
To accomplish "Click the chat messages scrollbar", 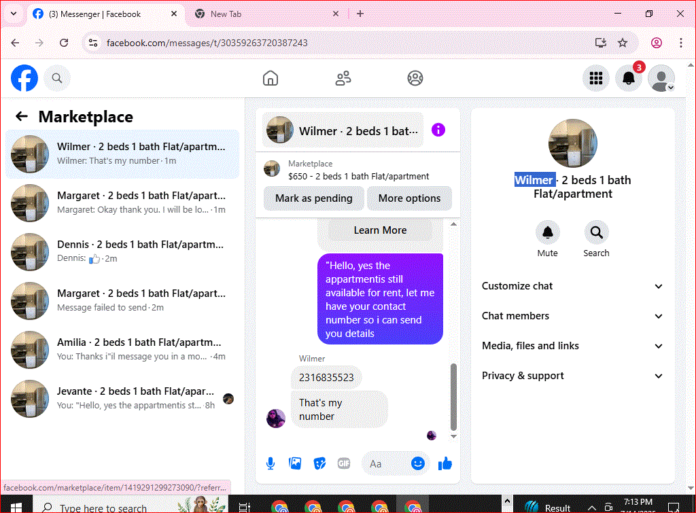I will pyautogui.click(x=453, y=397).
